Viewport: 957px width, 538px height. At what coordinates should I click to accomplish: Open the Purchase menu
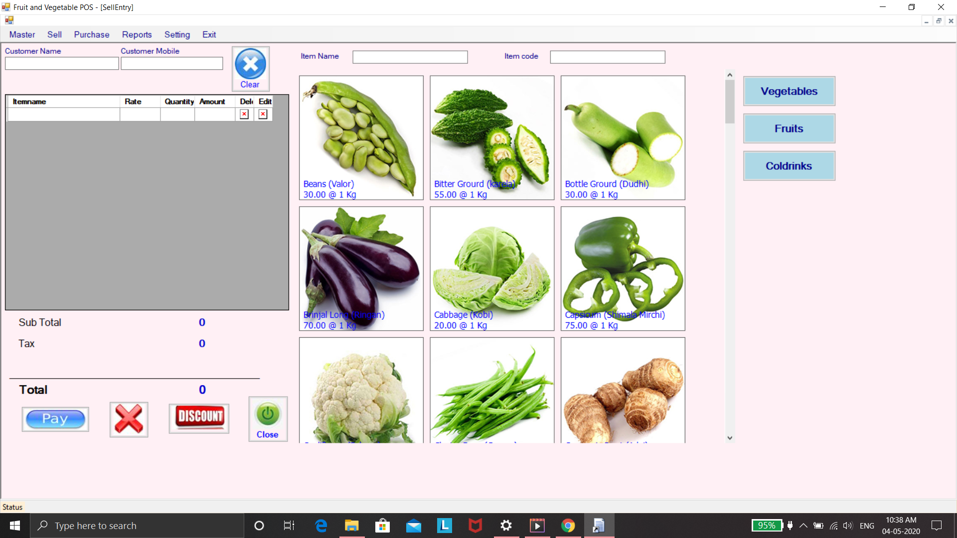pyautogui.click(x=92, y=34)
